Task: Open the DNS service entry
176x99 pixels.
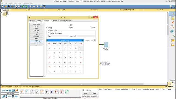Action: (36, 35)
